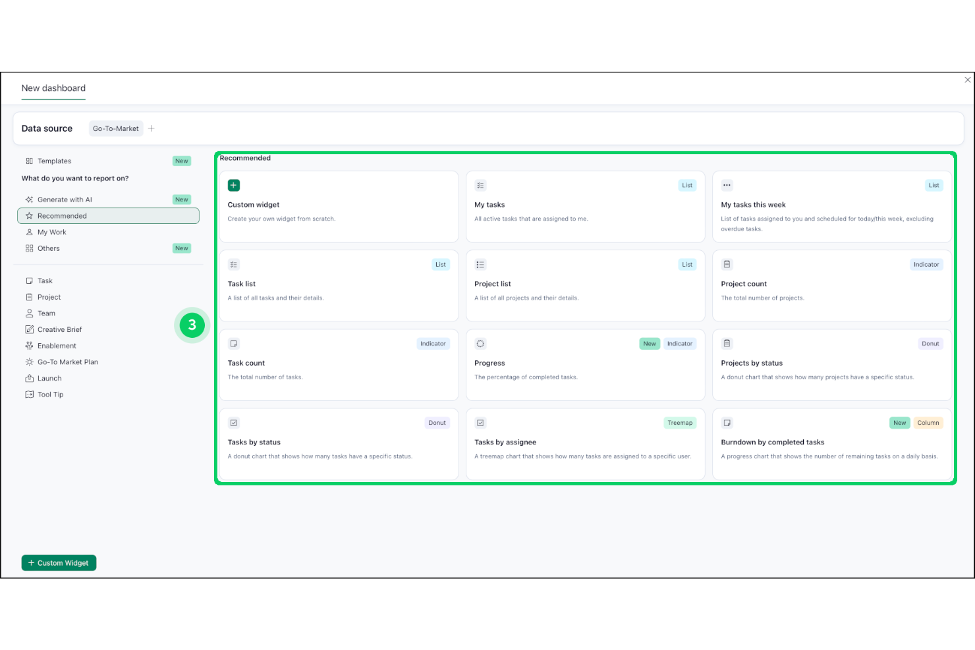The height and width of the screenshot is (650, 975).
Task: Click the Tool Tip label in sidebar
Action: pos(51,394)
